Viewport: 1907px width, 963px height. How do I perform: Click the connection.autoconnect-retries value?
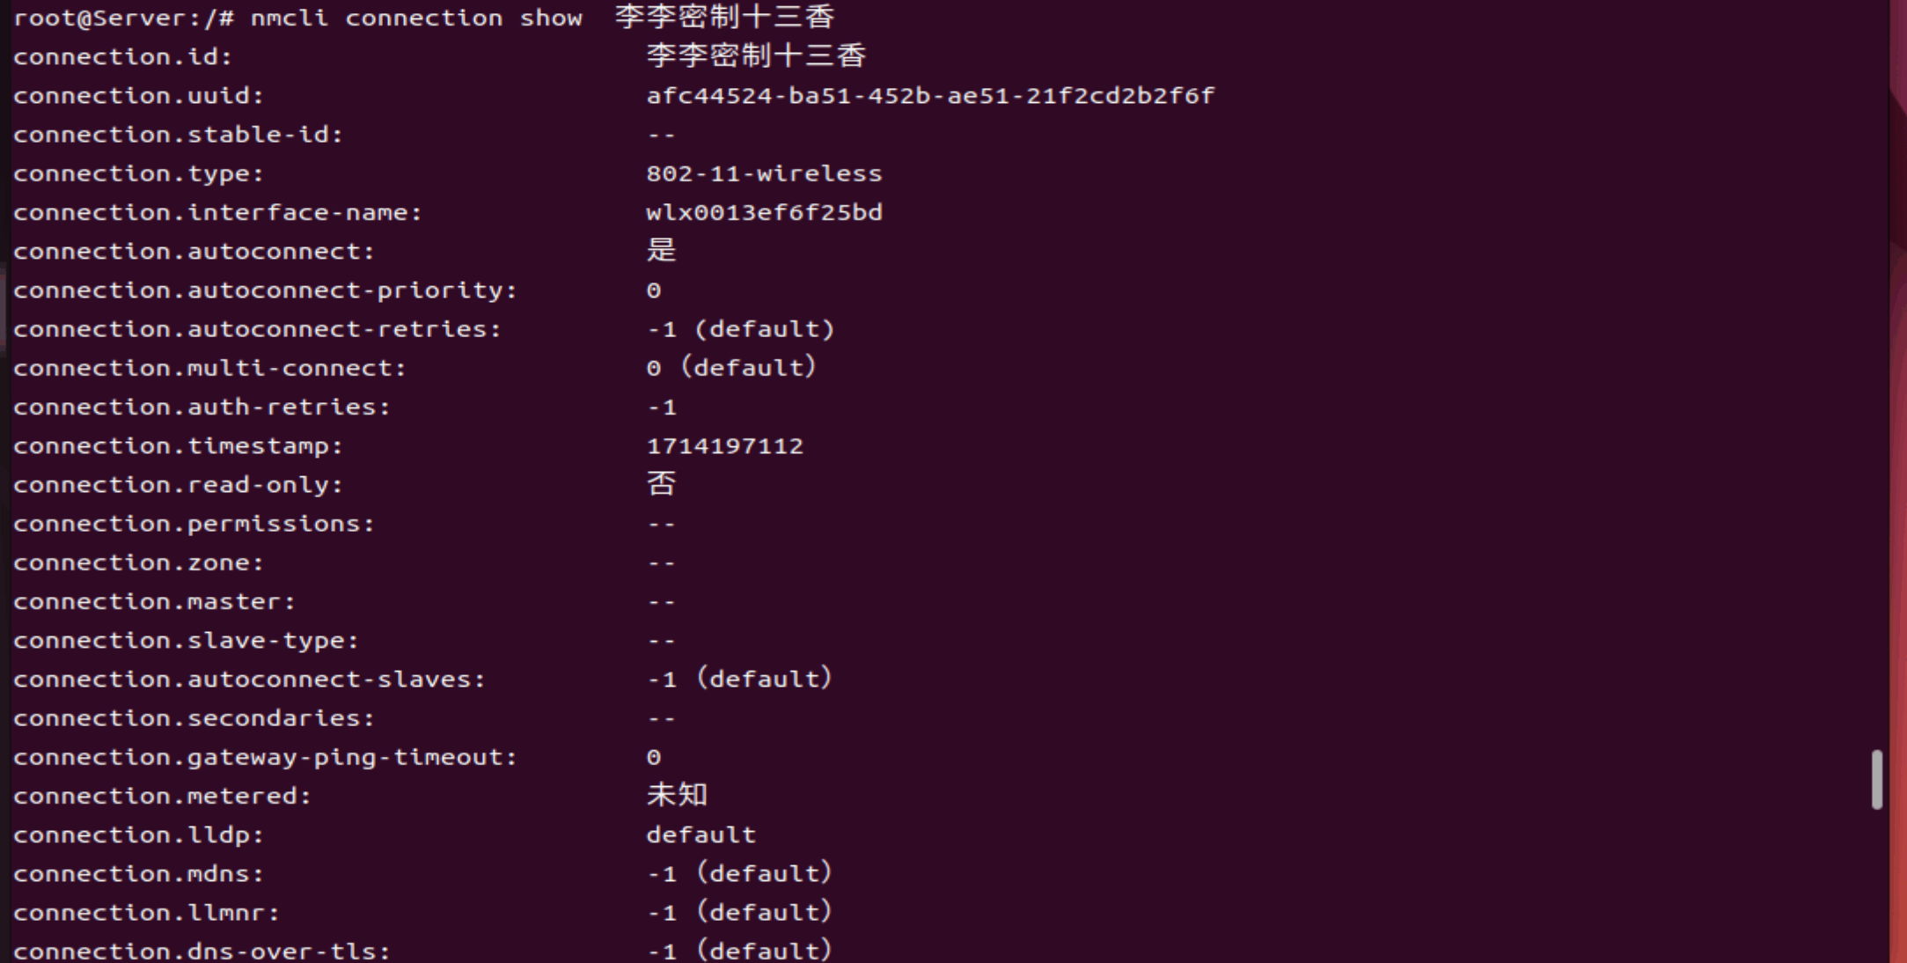click(740, 329)
